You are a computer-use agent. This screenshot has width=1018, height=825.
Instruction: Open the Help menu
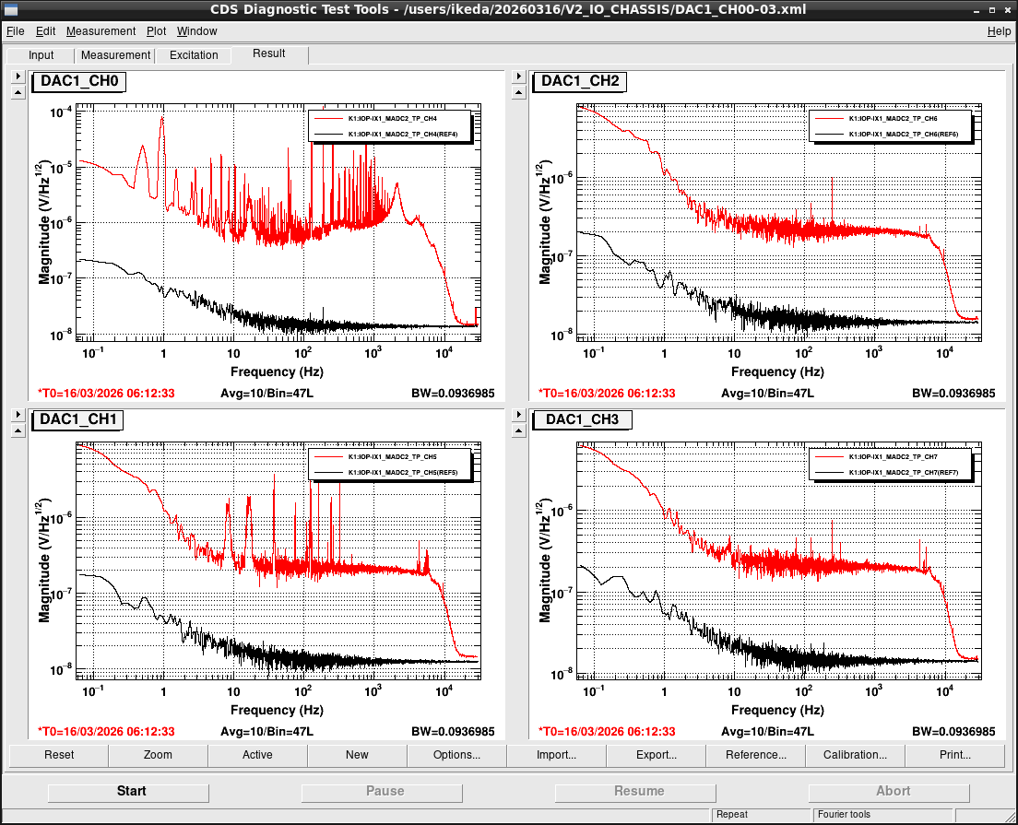(x=999, y=31)
